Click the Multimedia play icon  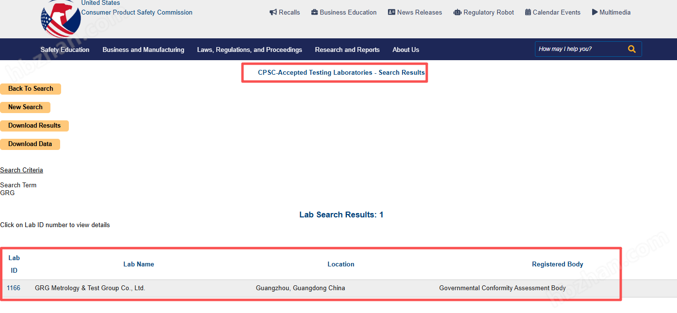tap(595, 12)
